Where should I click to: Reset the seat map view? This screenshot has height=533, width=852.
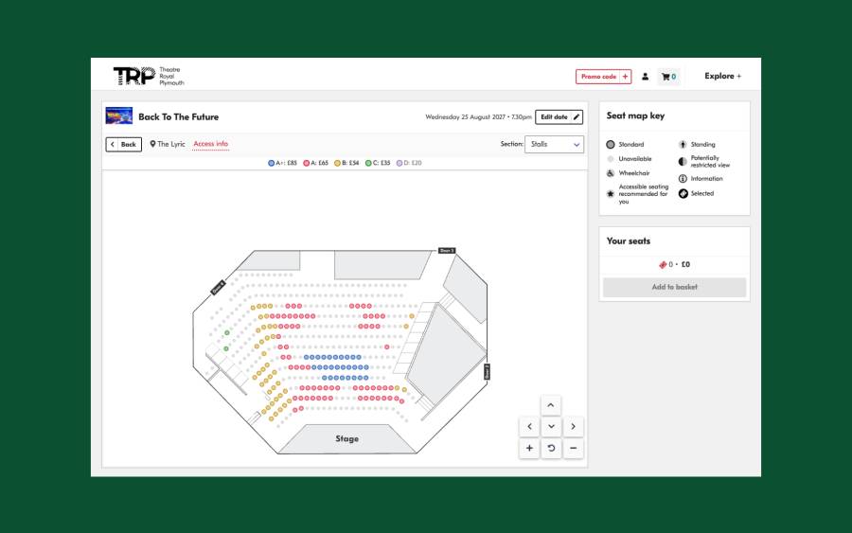551,449
